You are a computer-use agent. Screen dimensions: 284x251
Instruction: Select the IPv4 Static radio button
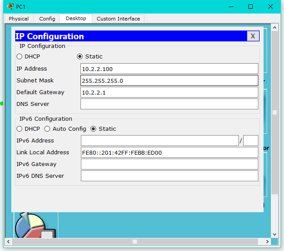(x=80, y=57)
